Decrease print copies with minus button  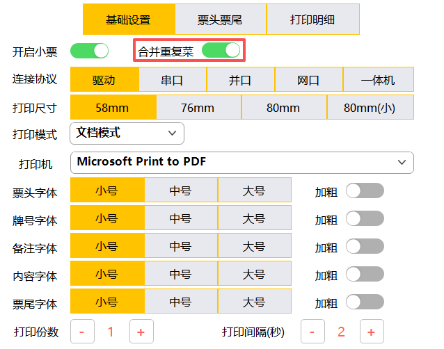click(x=82, y=332)
